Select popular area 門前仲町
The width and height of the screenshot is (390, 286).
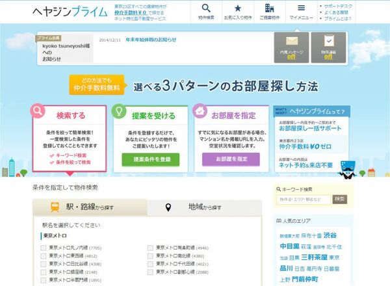(x=305, y=279)
